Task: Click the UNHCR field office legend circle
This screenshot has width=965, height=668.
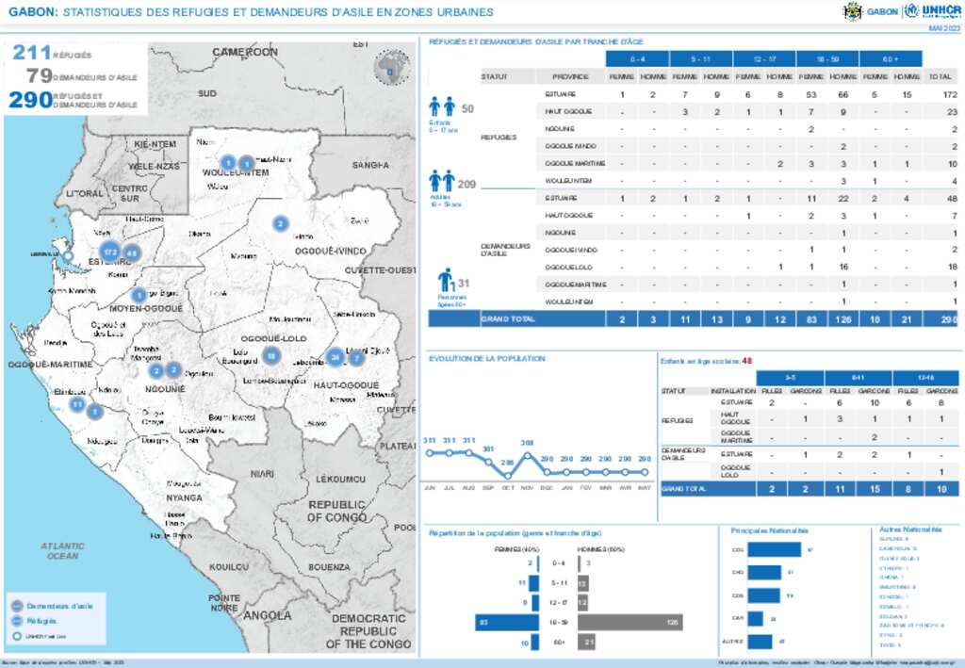Action: tap(17, 637)
